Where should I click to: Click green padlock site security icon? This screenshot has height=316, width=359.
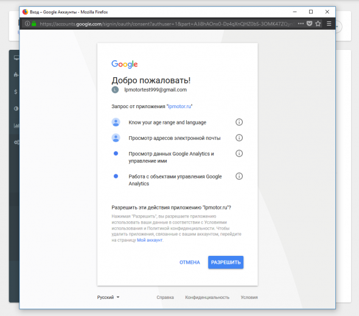pyautogui.click(x=34, y=24)
